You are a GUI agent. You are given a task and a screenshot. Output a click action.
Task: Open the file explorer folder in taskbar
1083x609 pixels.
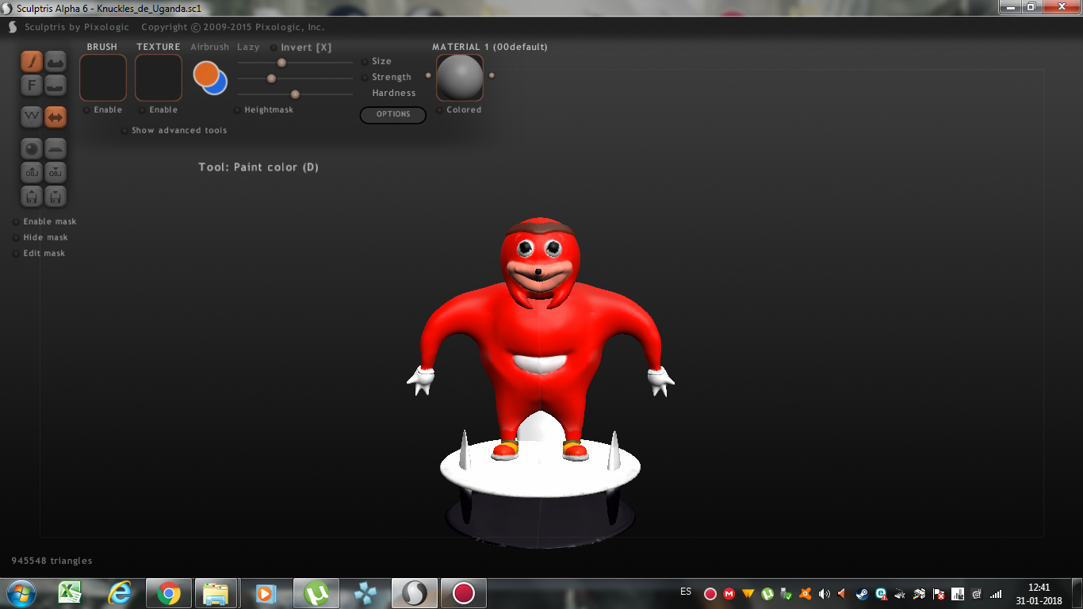(216, 592)
